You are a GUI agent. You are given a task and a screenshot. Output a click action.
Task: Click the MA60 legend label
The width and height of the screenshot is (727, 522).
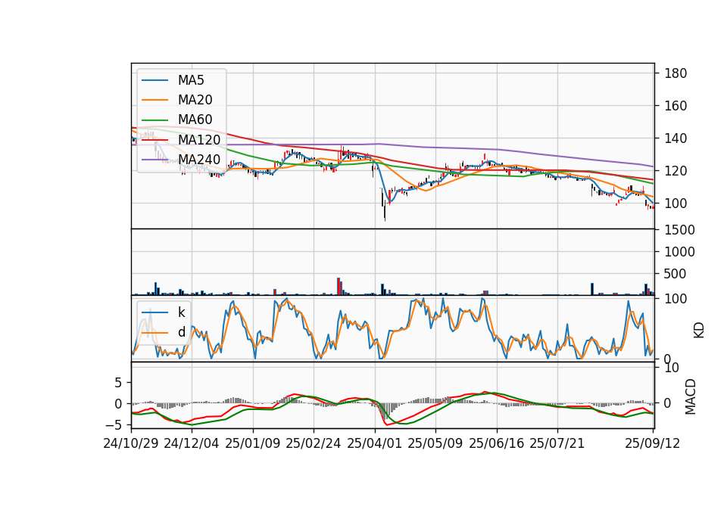(x=195, y=120)
